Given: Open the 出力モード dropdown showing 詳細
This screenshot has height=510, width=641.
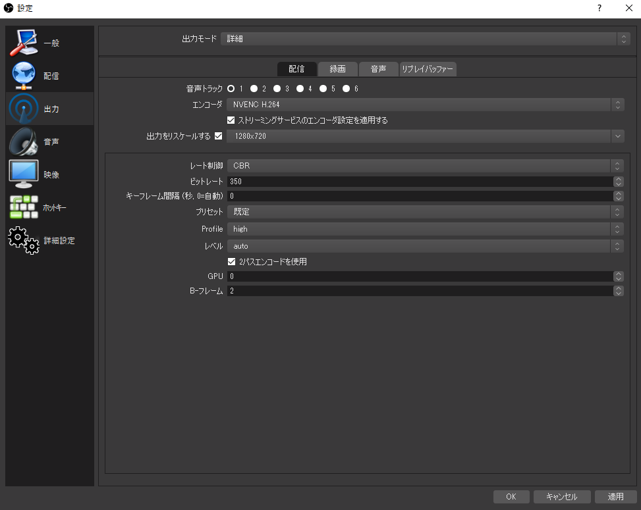Looking at the screenshot, I should (x=426, y=39).
